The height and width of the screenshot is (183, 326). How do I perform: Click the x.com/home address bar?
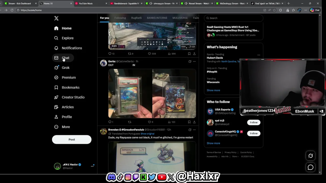[x=138, y=10]
